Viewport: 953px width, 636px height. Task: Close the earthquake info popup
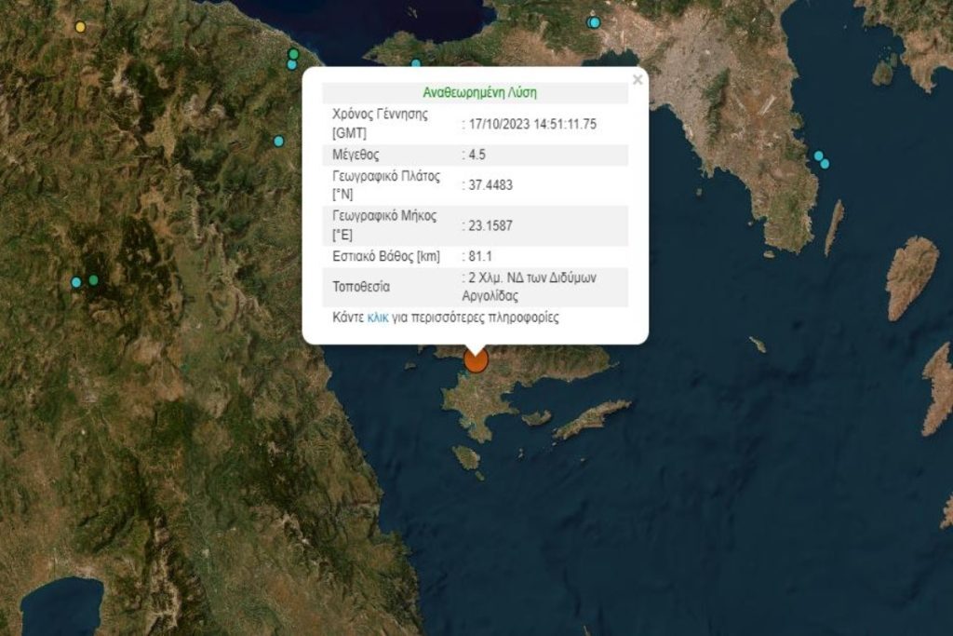point(637,80)
